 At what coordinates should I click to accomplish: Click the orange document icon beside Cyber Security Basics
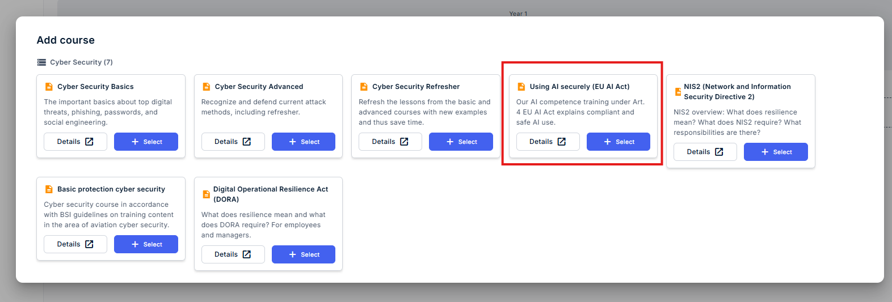point(49,87)
